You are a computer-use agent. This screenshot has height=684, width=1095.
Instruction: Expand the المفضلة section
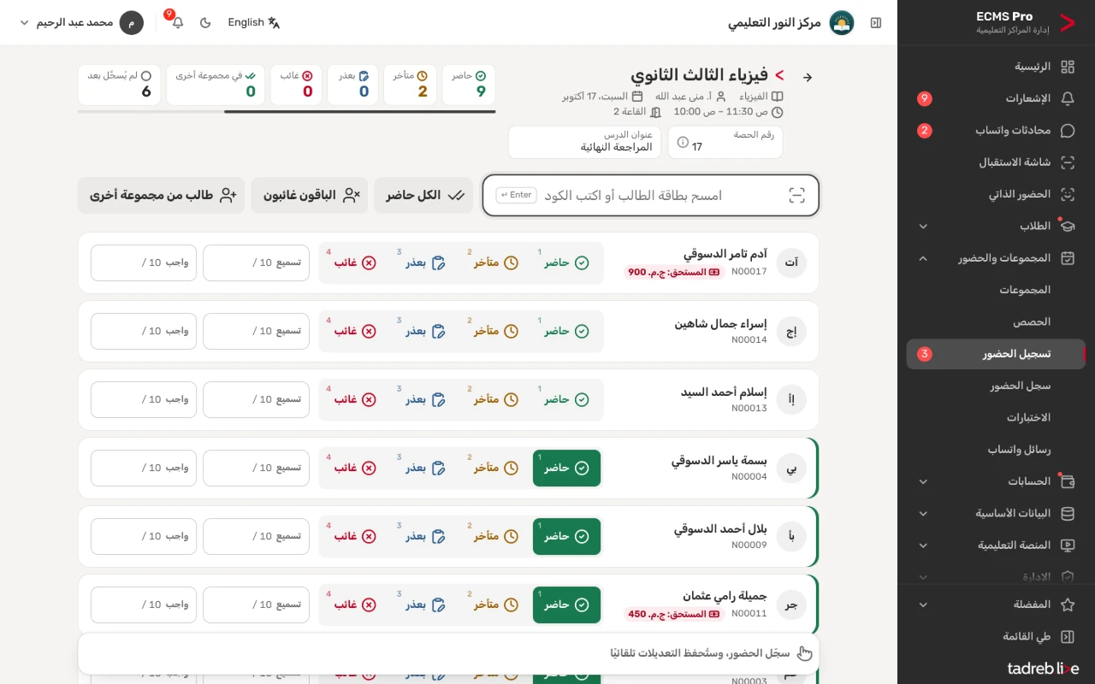(996, 604)
